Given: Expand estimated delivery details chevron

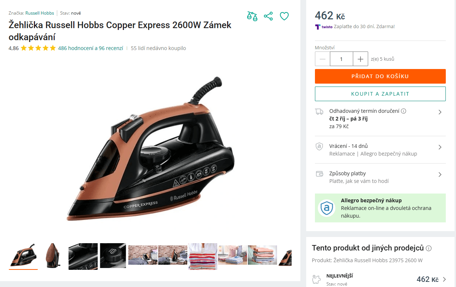Looking at the screenshot, I should [440, 112].
